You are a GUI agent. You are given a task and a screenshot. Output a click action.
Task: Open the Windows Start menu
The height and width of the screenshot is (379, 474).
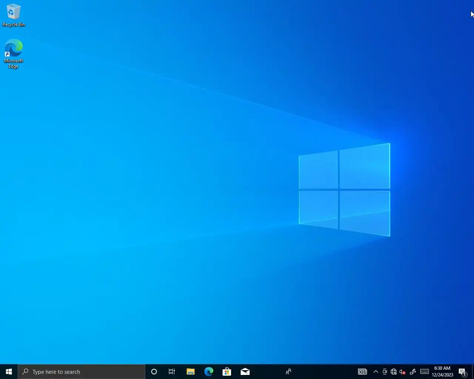tap(9, 372)
